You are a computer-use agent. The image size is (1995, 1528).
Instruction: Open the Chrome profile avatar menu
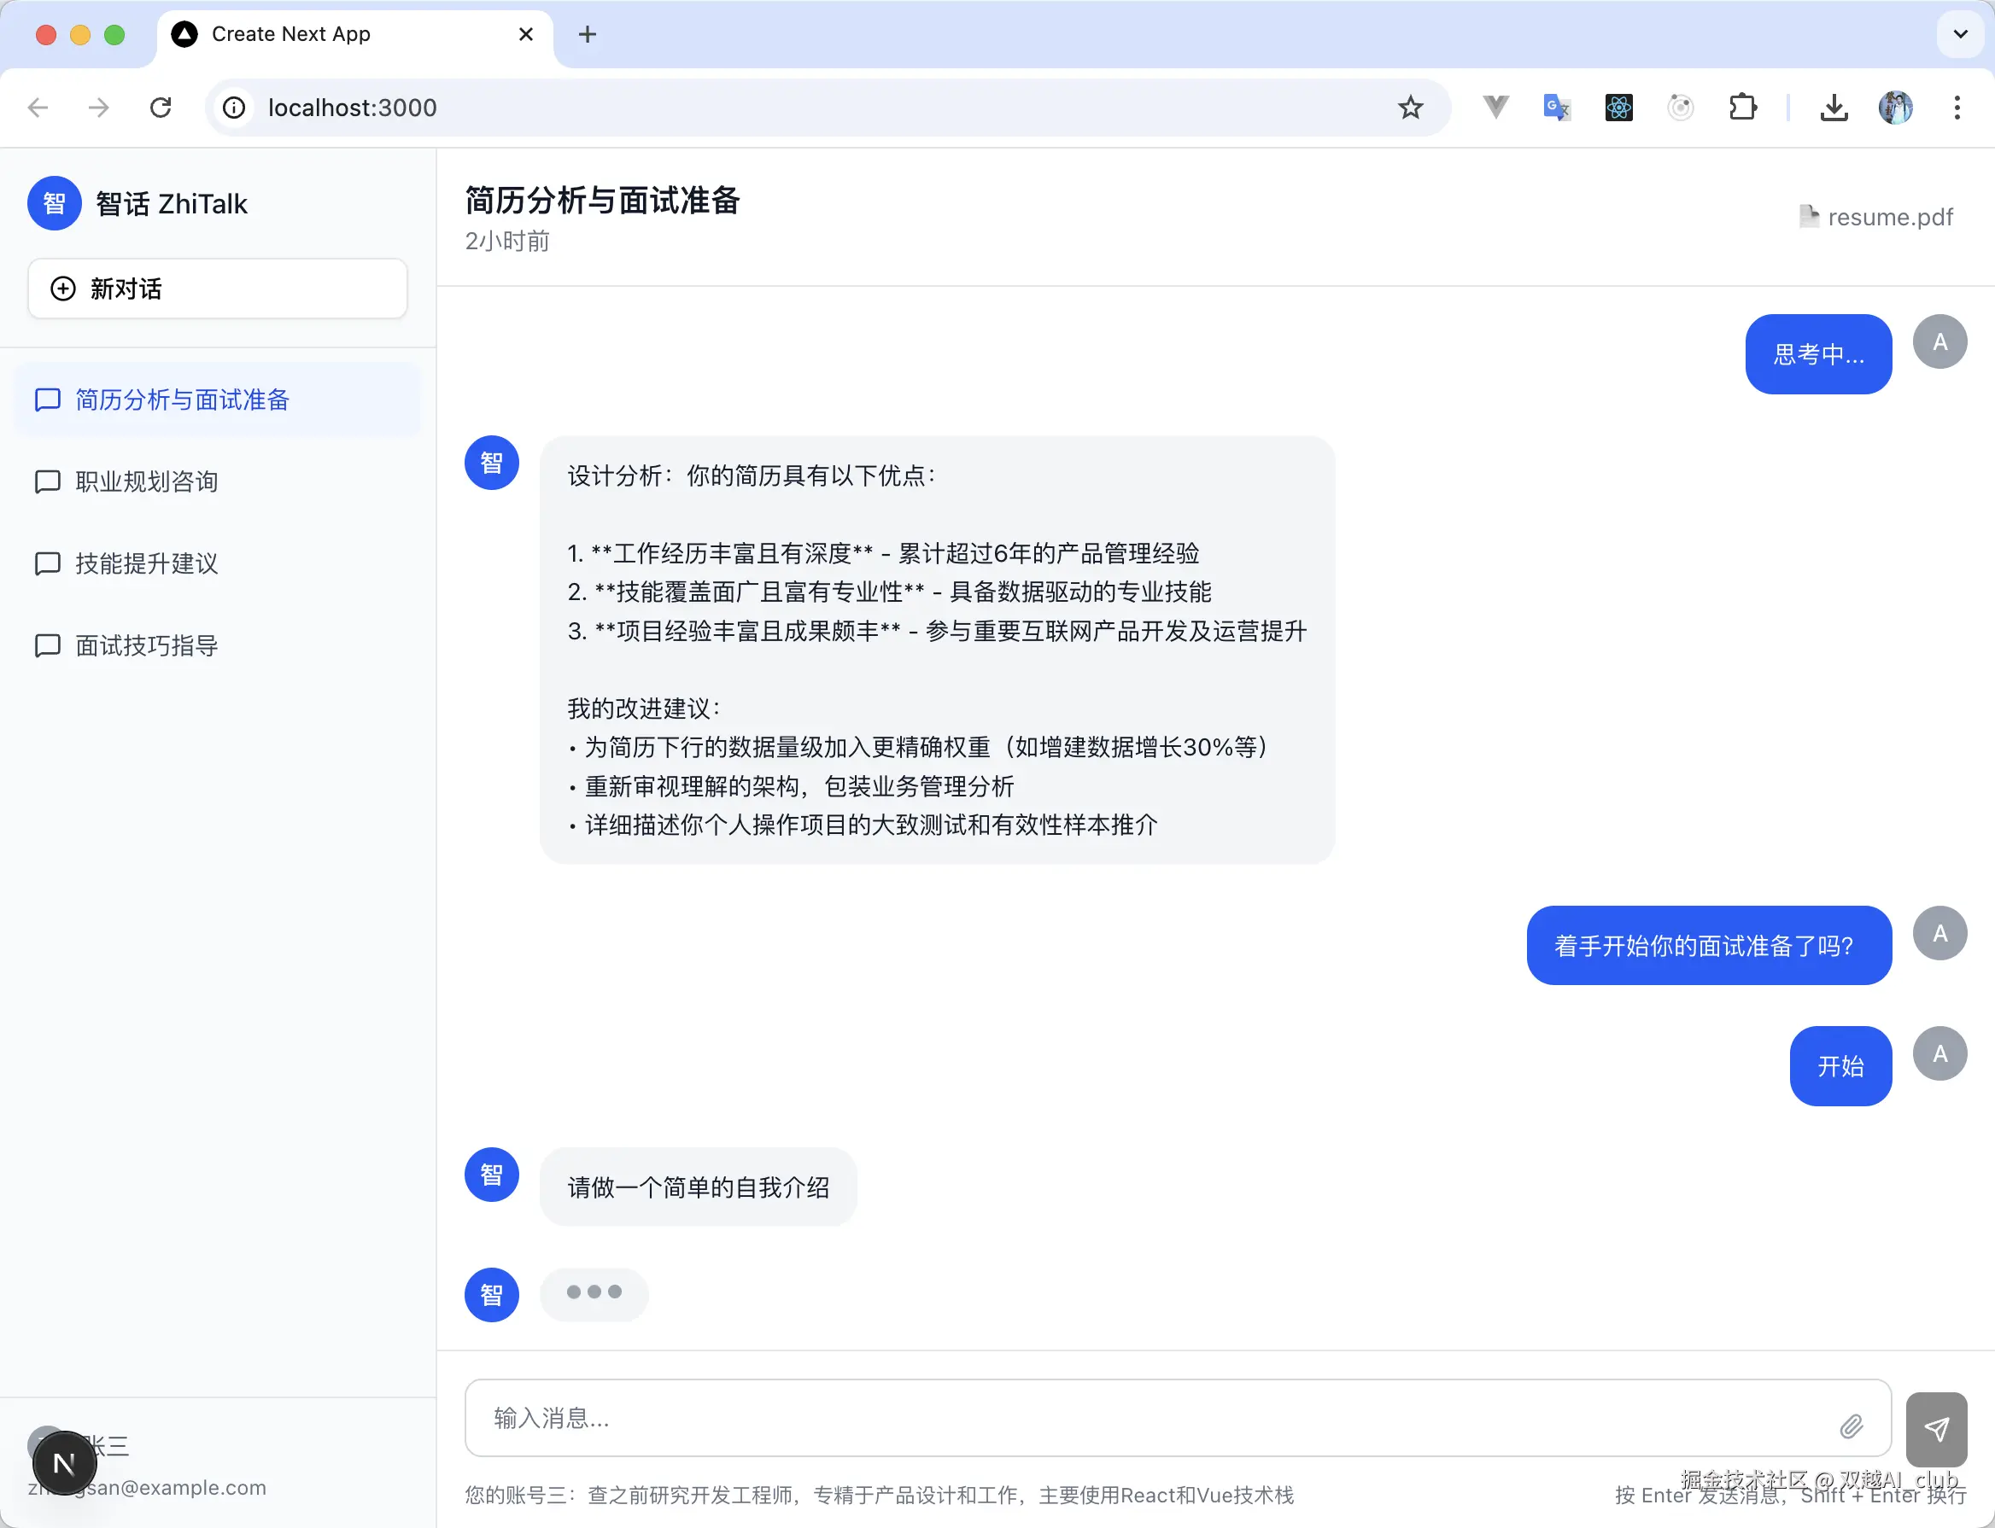click(x=1895, y=108)
